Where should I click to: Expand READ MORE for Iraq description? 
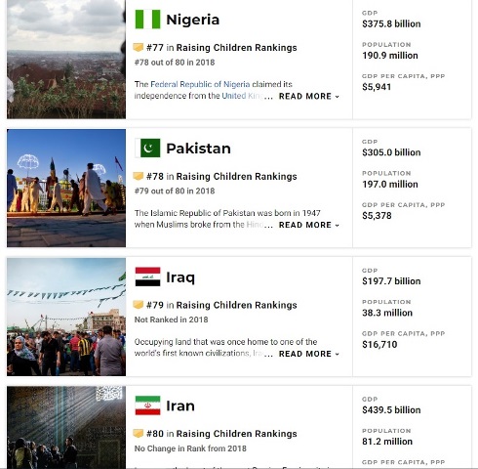pyautogui.click(x=309, y=354)
